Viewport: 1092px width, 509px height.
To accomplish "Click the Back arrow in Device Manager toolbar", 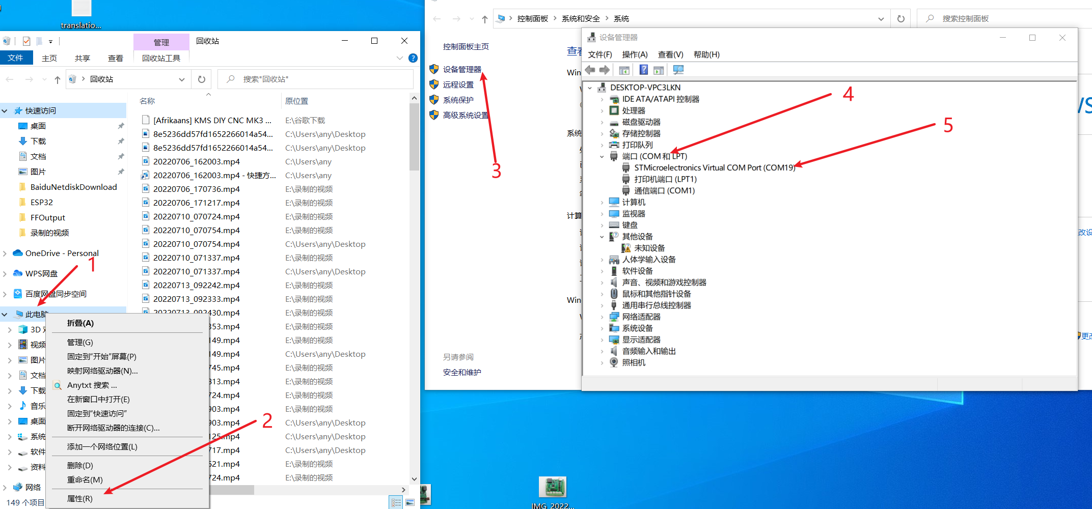I will tap(590, 70).
